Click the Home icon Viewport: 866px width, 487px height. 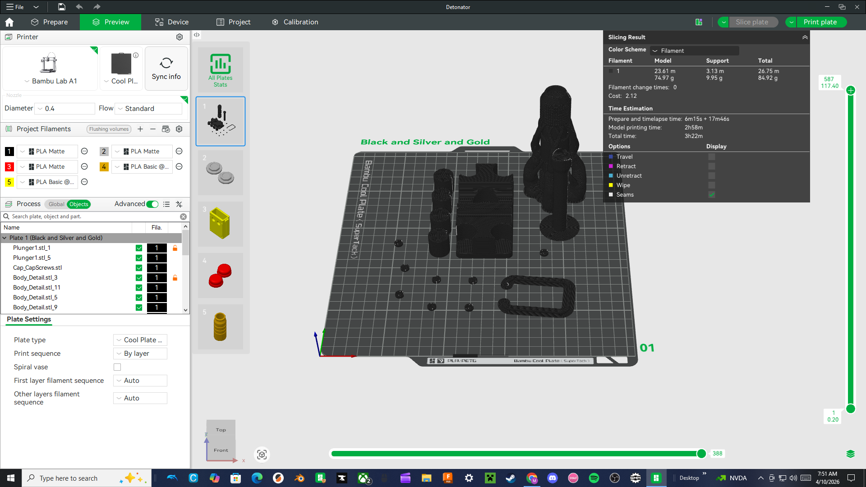(9, 22)
